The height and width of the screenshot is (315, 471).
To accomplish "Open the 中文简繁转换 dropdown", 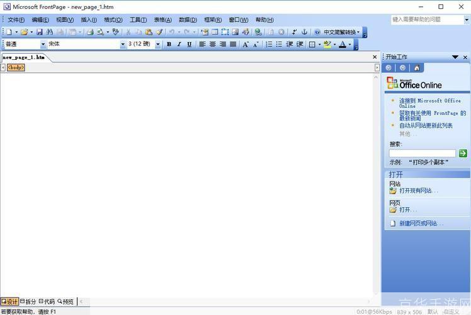I will point(341,32).
